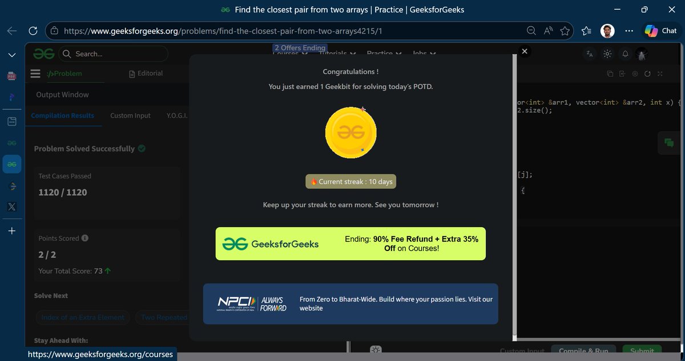Click the Current streak : 10 days badge
The width and height of the screenshot is (685, 361).
click(x=350, y=182)
